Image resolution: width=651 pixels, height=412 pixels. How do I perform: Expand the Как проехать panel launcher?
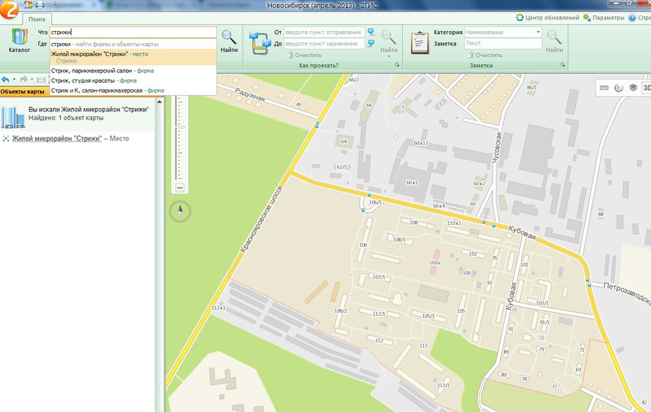pos(398,65)
